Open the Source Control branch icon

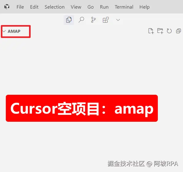93,20
